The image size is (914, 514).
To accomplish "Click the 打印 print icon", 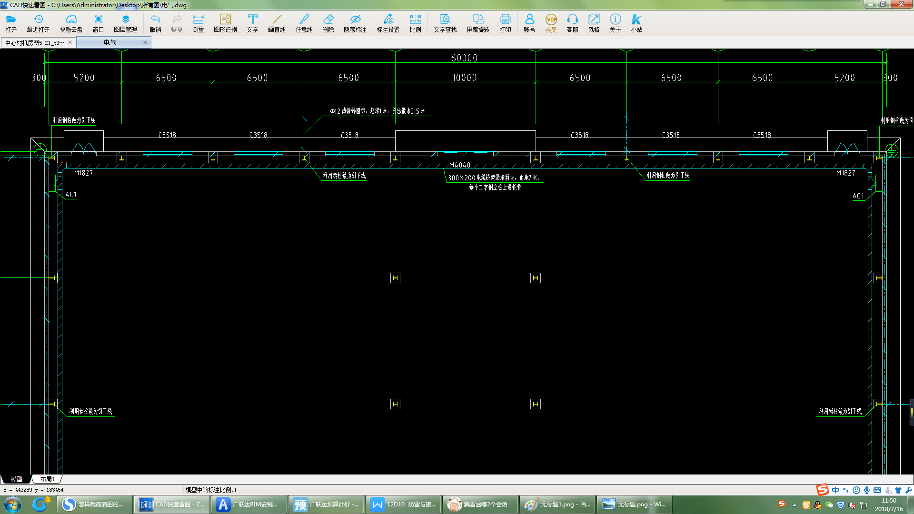I will (x=505, y=23).
